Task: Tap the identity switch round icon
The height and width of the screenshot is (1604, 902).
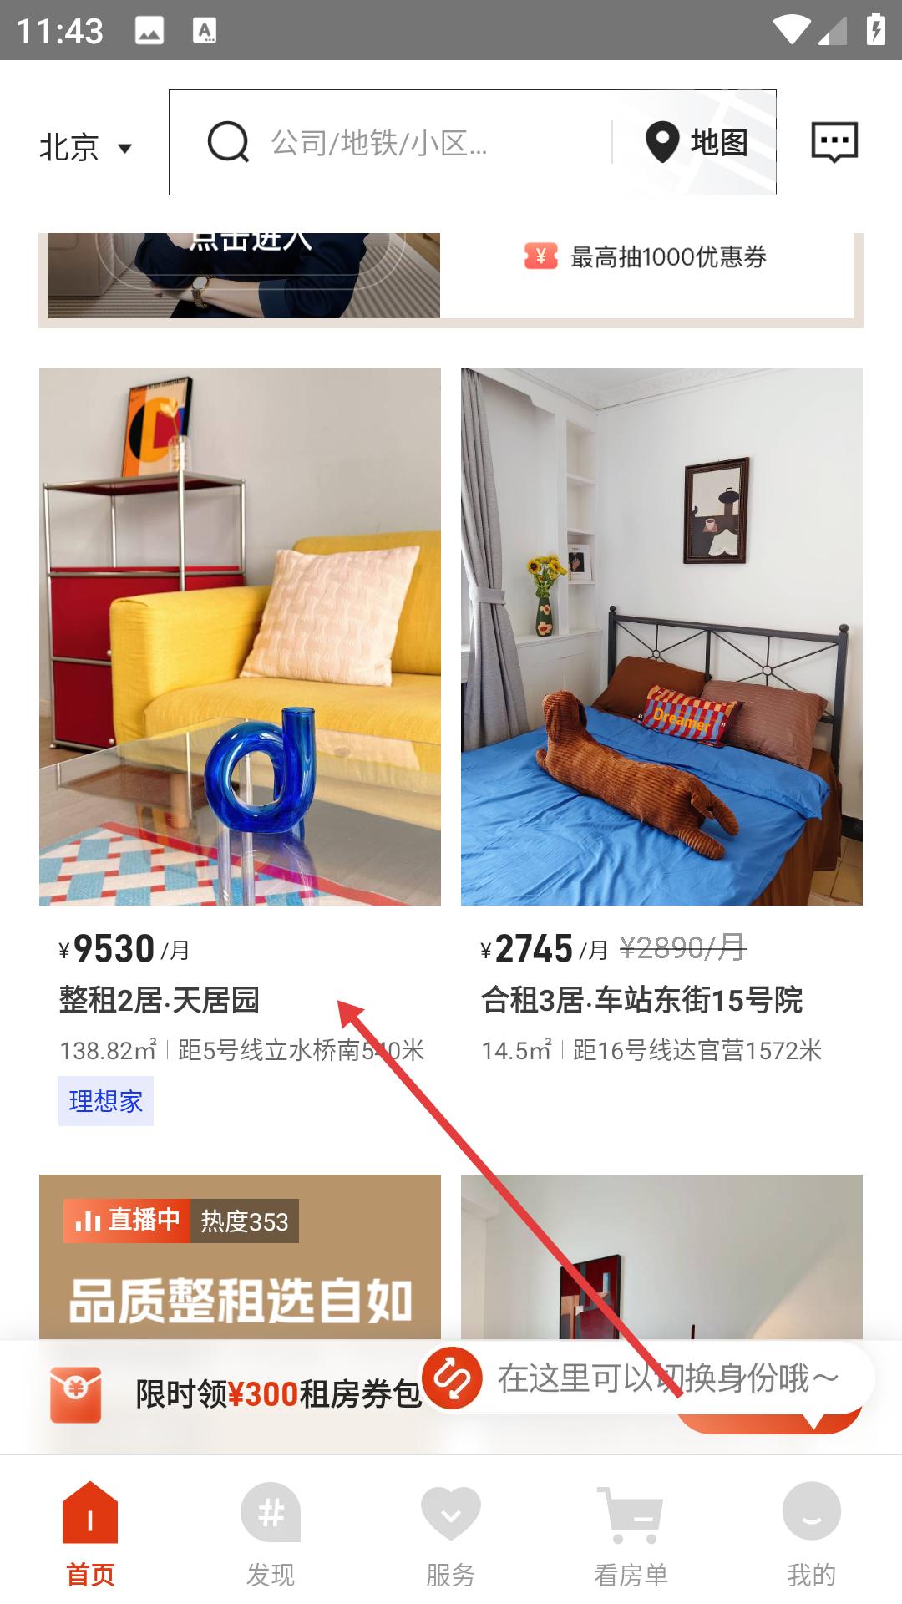Action: 452,1378
